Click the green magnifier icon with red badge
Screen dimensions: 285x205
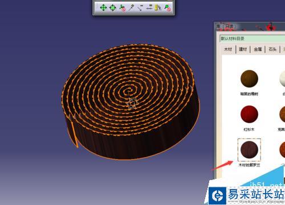click(x=168, y=8)
